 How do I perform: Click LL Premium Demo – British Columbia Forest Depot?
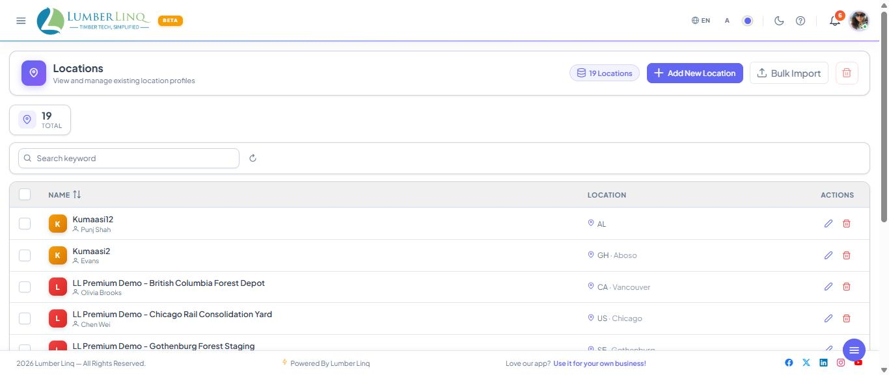[169, 283]
